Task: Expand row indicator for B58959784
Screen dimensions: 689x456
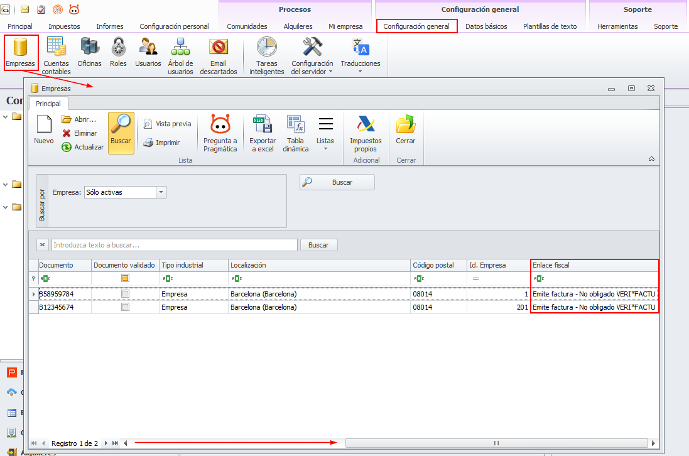Action: tap(33, 294)
